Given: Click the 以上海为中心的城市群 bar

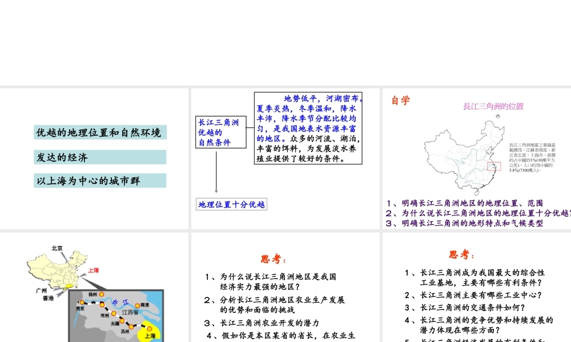Looking at the screenshot, I should (100, 180).
